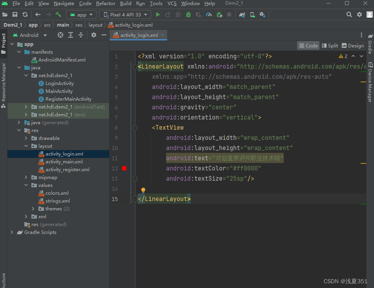Switch editor to Design view mode
Screen dimensions: 374x288
coord(352,45)
